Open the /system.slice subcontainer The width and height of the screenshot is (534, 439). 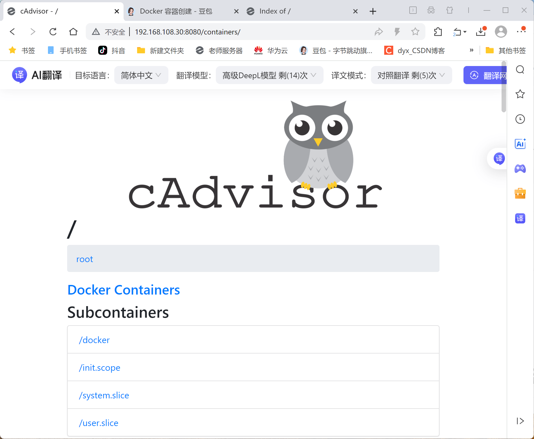coord(104,395)
